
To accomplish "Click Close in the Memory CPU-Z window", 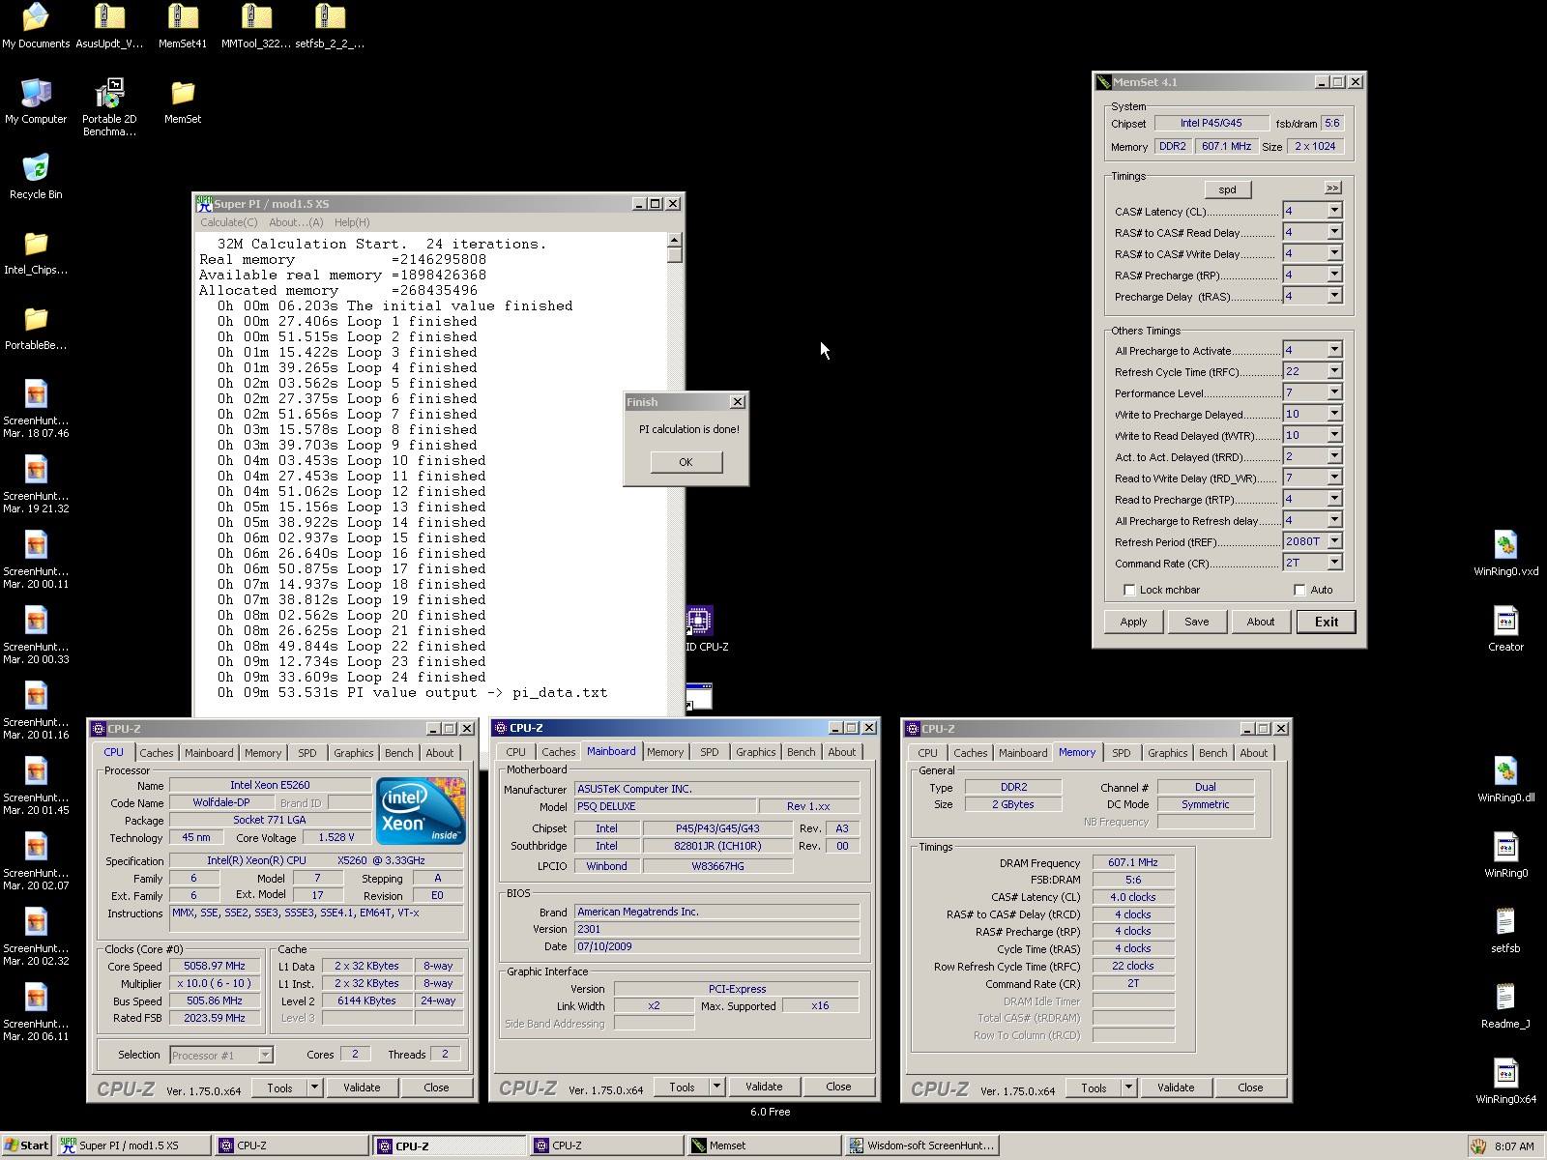I will point(1250,1087).
